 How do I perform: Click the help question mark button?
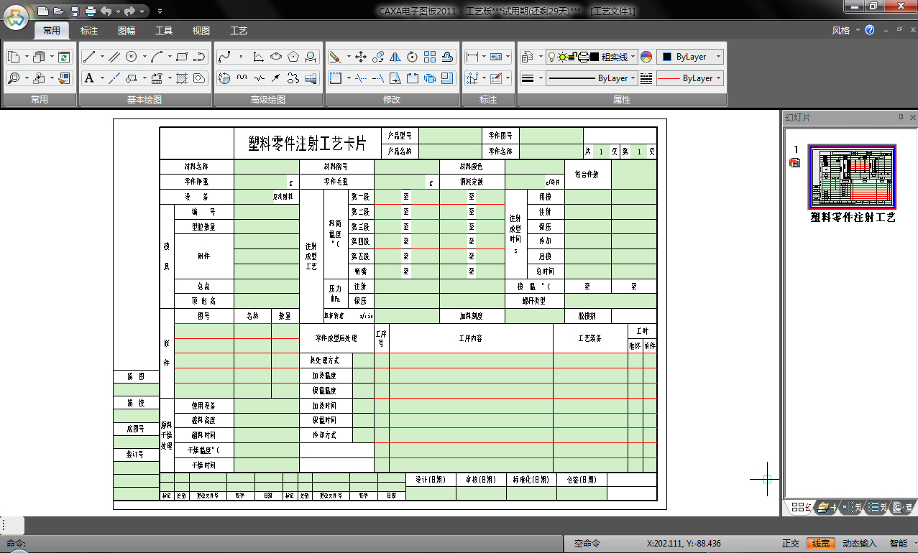coord(870,30)
